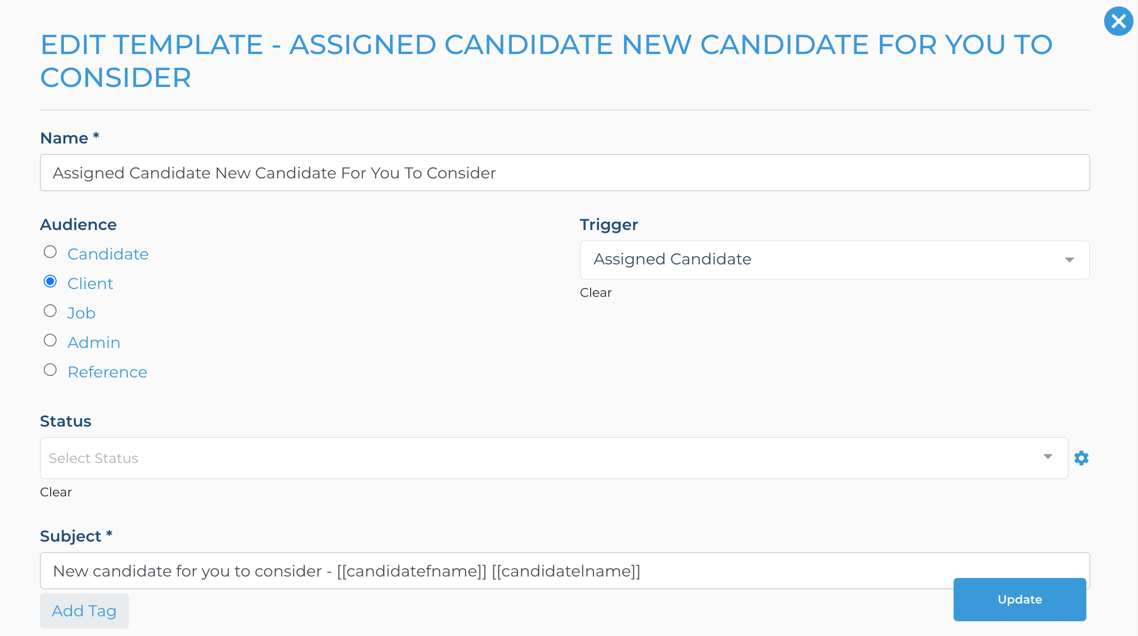1138x636 pixels.
Task: Open the Select Status dropdown
Action: pyautogui.click(x=554, y=458)
